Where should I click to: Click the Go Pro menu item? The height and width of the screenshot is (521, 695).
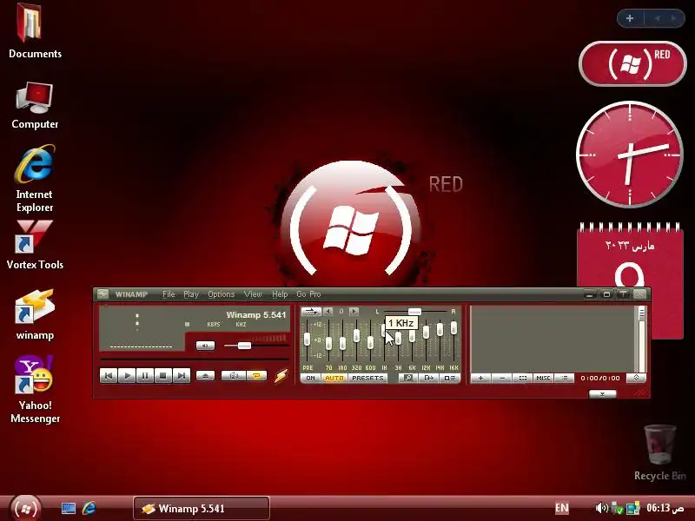coord(308,294)
